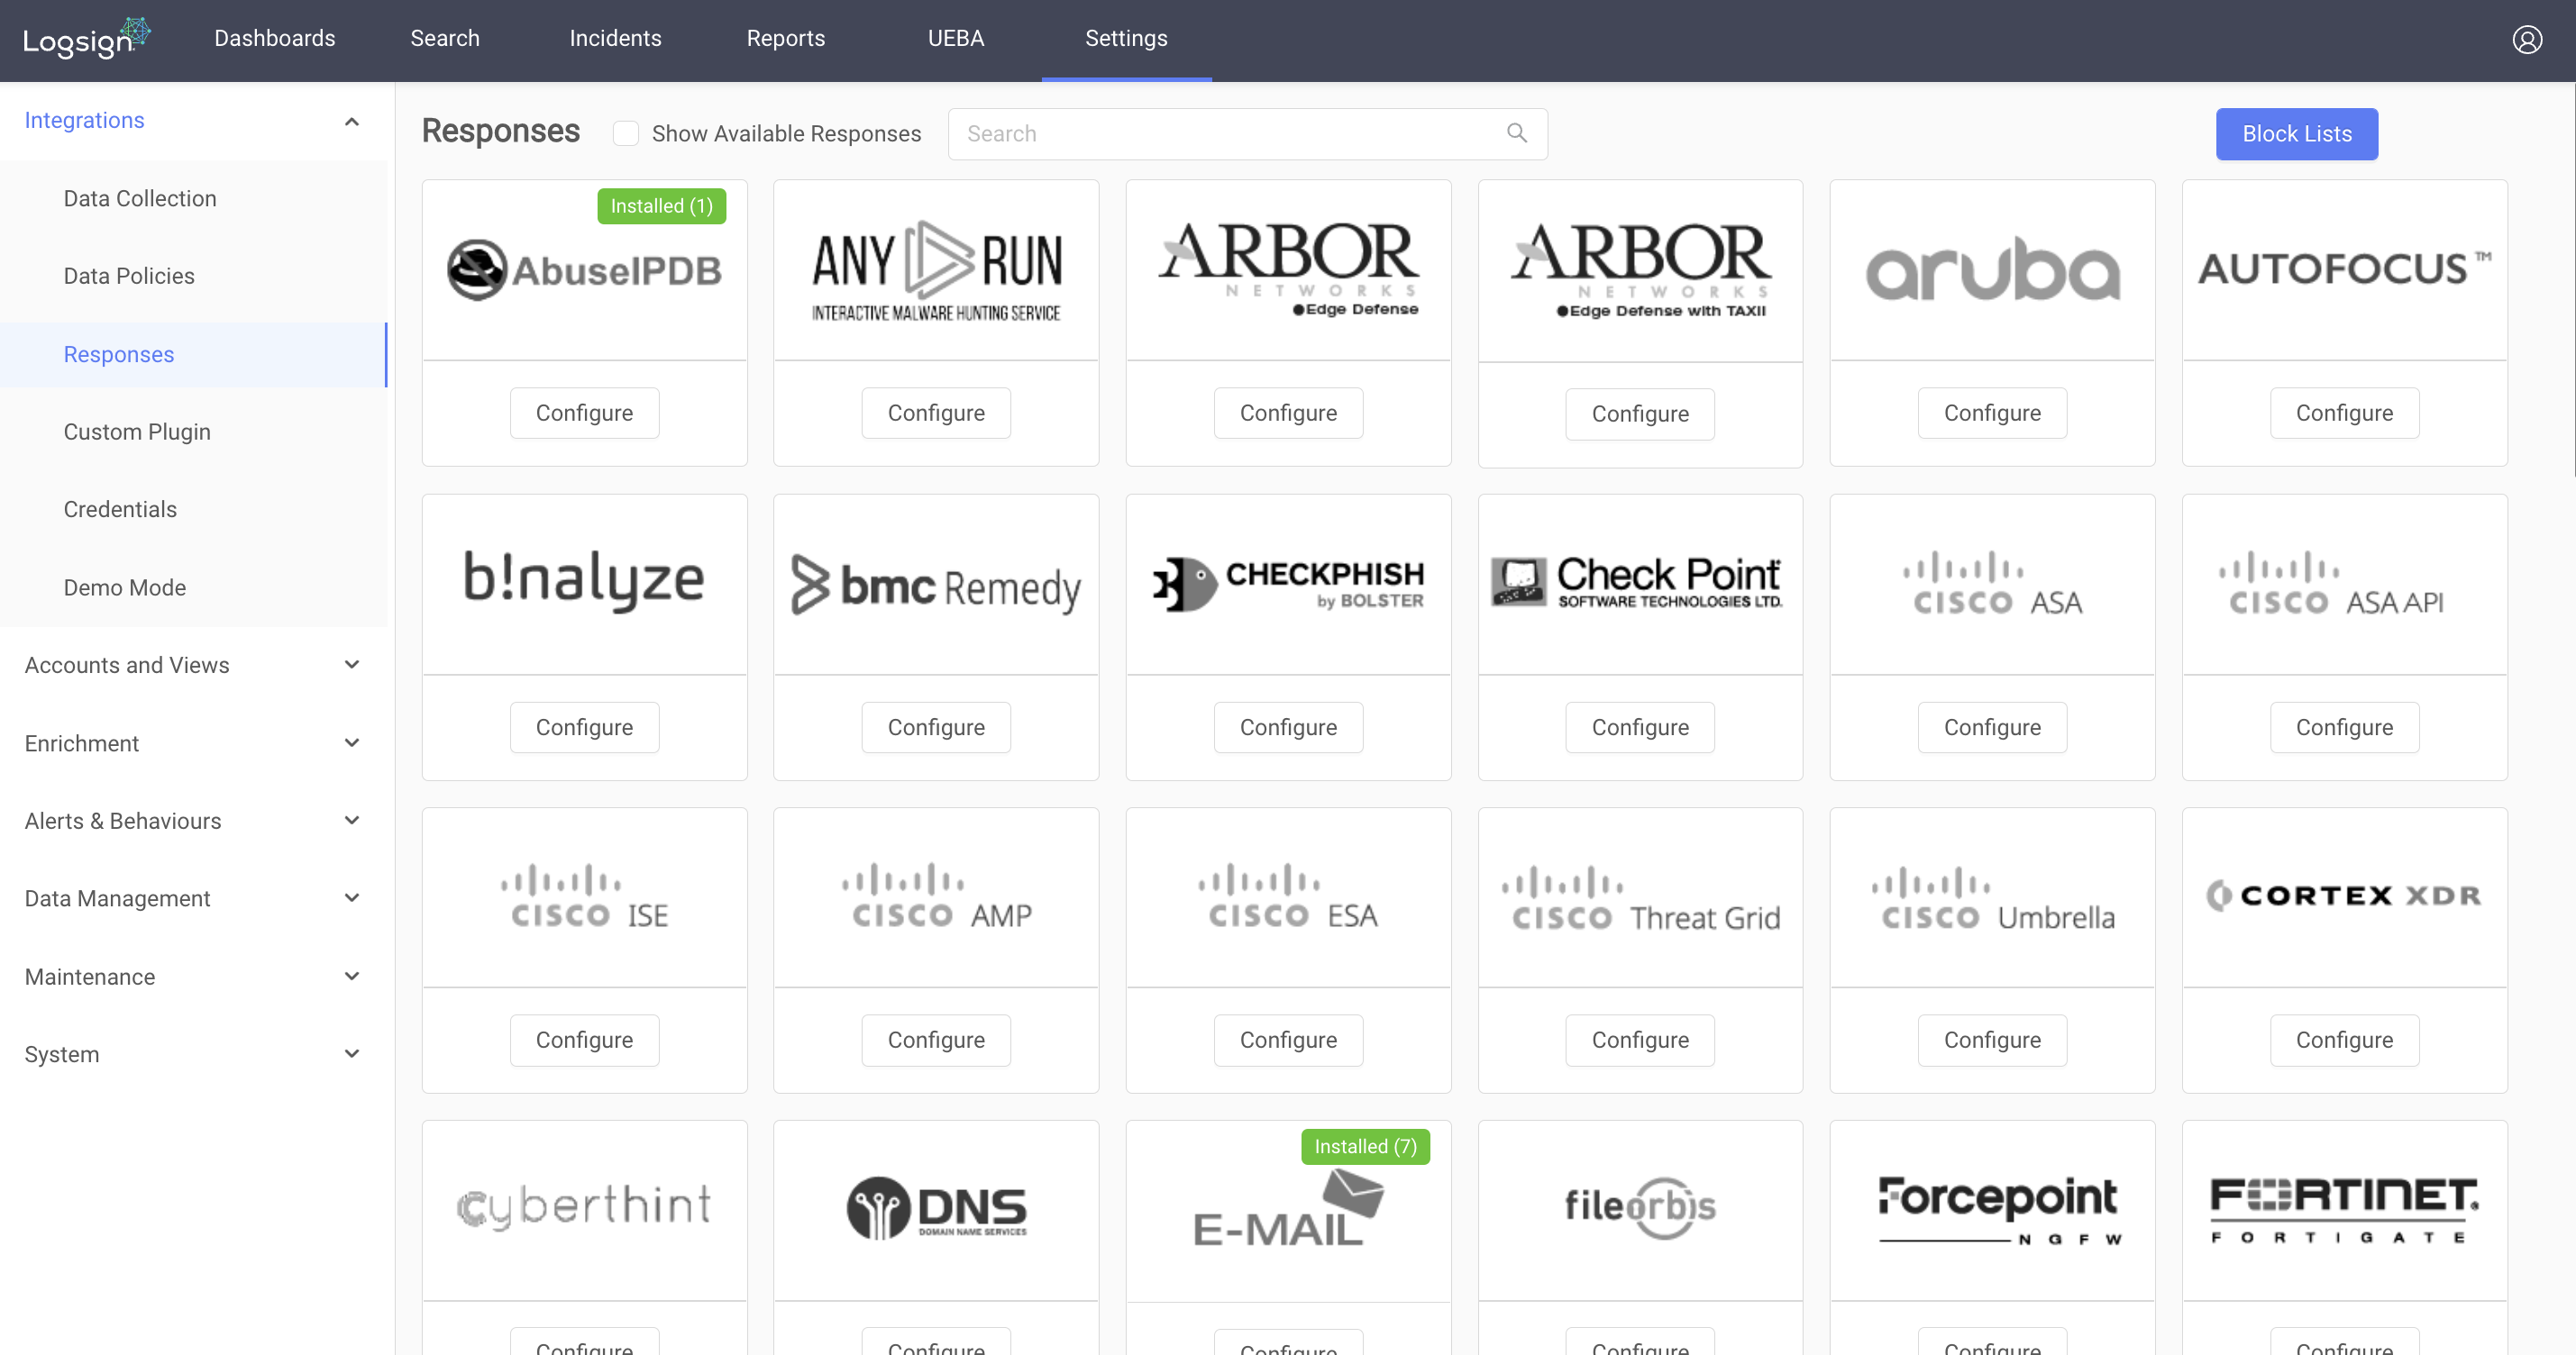Viewport: 2576px width, 1355px height.
Task: Click the fileorbis logo
Action: click(1640, 1207)
